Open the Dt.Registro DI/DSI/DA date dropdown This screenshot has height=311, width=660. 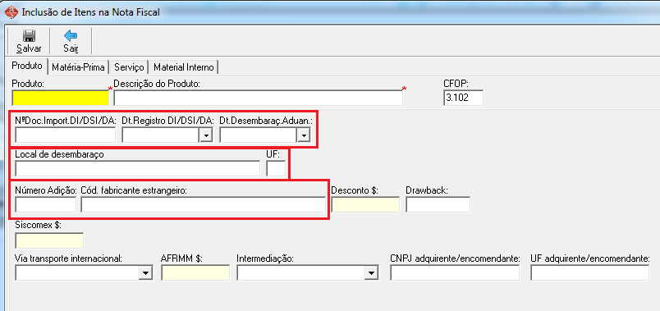[x=206, y=135]
